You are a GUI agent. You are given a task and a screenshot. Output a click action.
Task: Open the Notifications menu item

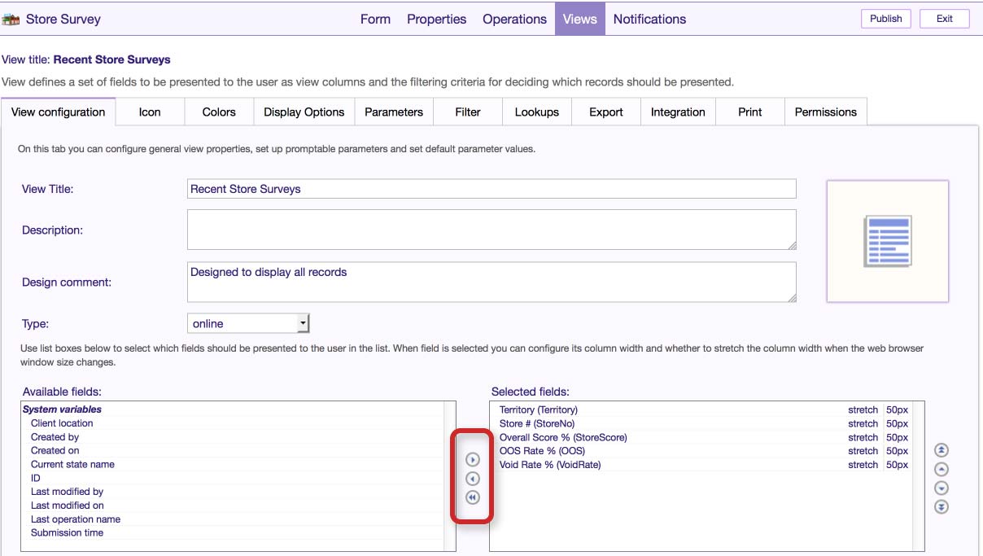point(649,20)
